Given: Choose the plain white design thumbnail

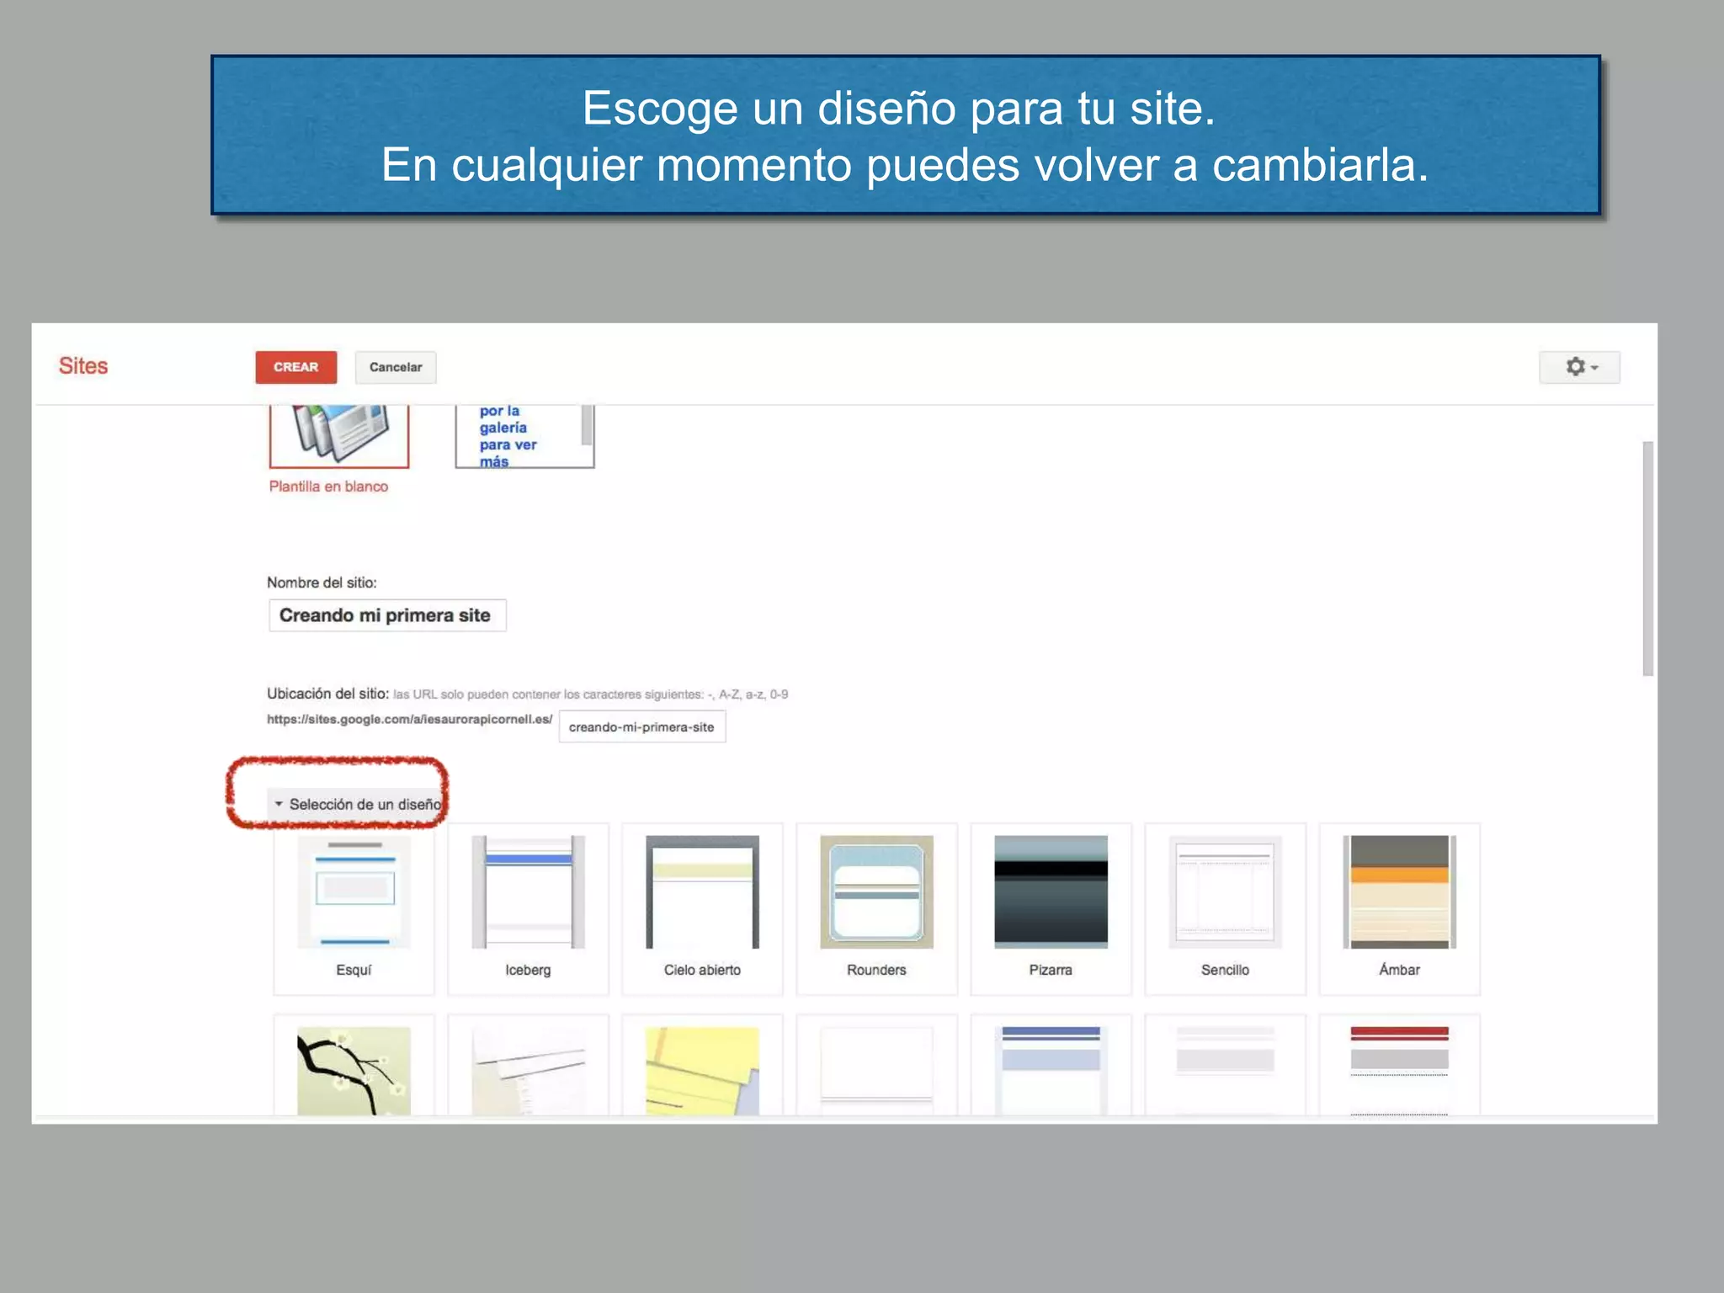Looking at the screenshot, I should coord(877,1070).
